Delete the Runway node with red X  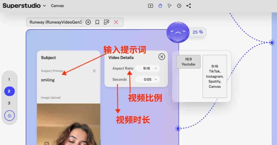116,22
